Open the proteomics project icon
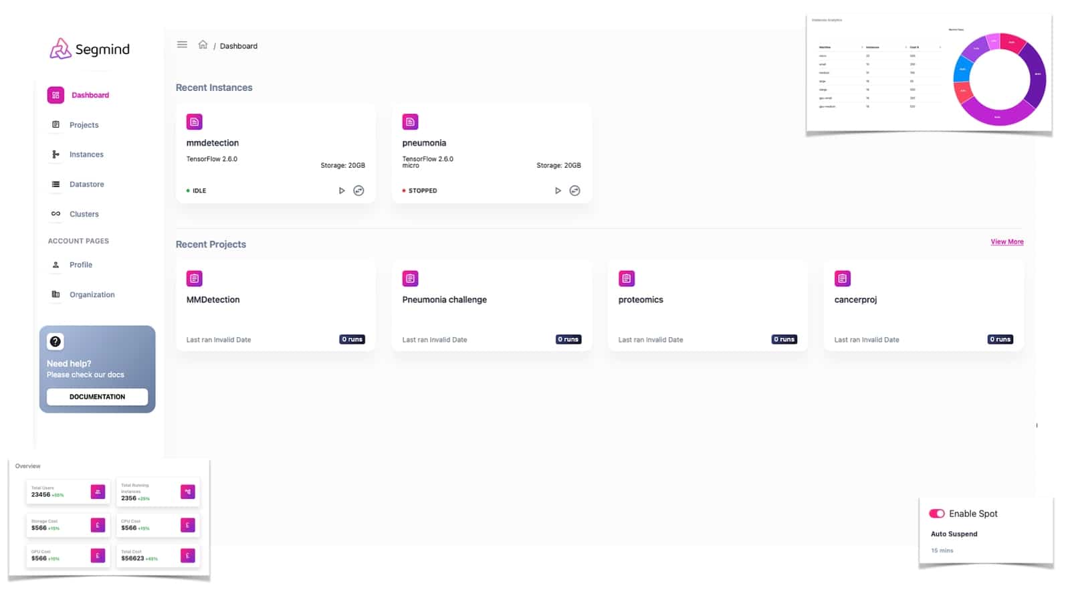The height and width of the screenshot is (602, 1070). pyautogui.click(x=627, y=278)
